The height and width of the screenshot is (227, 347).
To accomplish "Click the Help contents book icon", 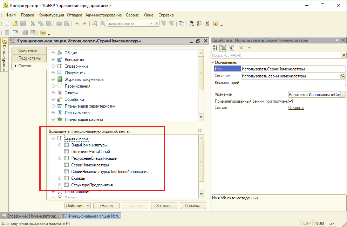I will [207, 23].
